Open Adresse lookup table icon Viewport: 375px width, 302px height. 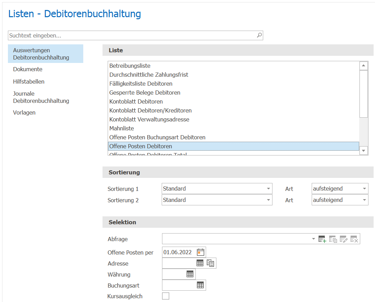click(200, 263)
